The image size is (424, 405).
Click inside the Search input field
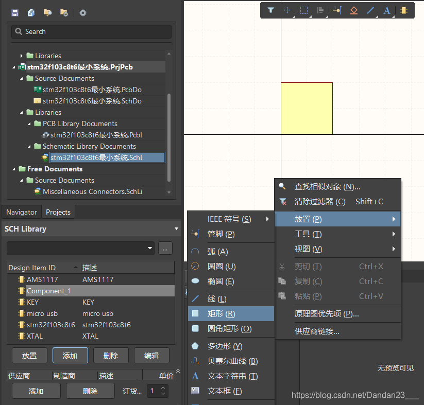(x=91, y=31)
